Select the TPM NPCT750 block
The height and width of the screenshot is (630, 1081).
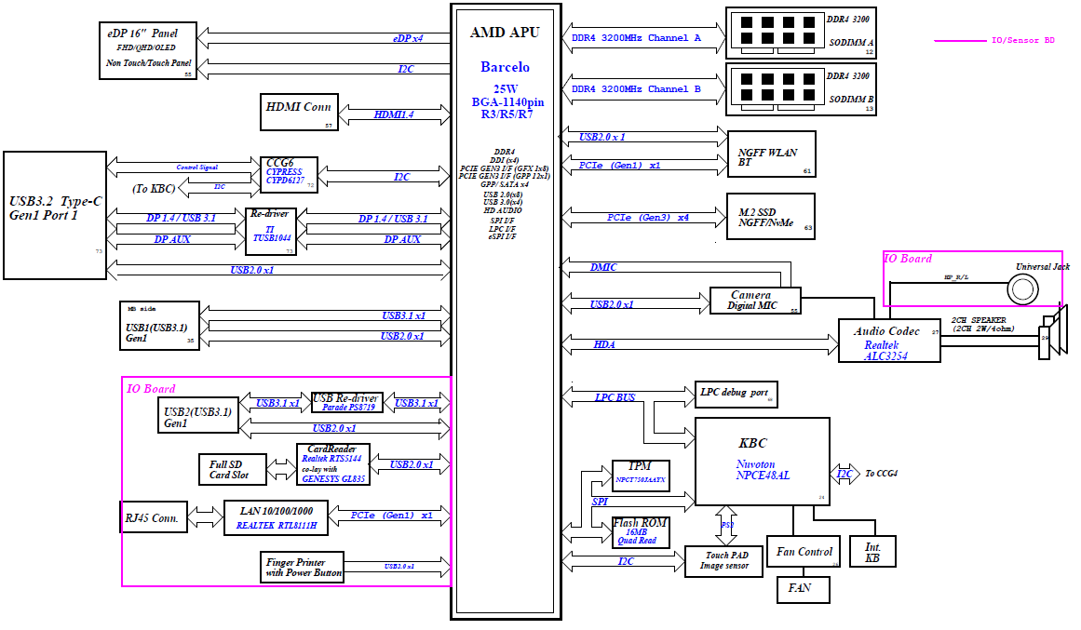(x=640, y=475)
